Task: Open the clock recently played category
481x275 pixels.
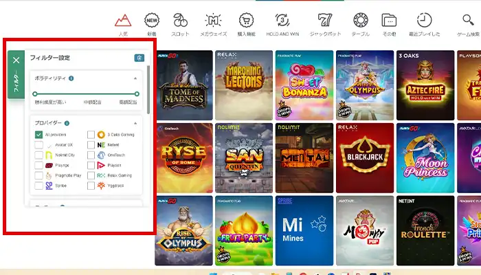Action: 424,25
